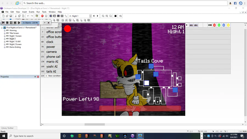Open the Run menu
The image size is (247, 139).
38,12
